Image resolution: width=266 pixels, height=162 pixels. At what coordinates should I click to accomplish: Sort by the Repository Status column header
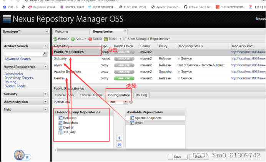[203, 46]
